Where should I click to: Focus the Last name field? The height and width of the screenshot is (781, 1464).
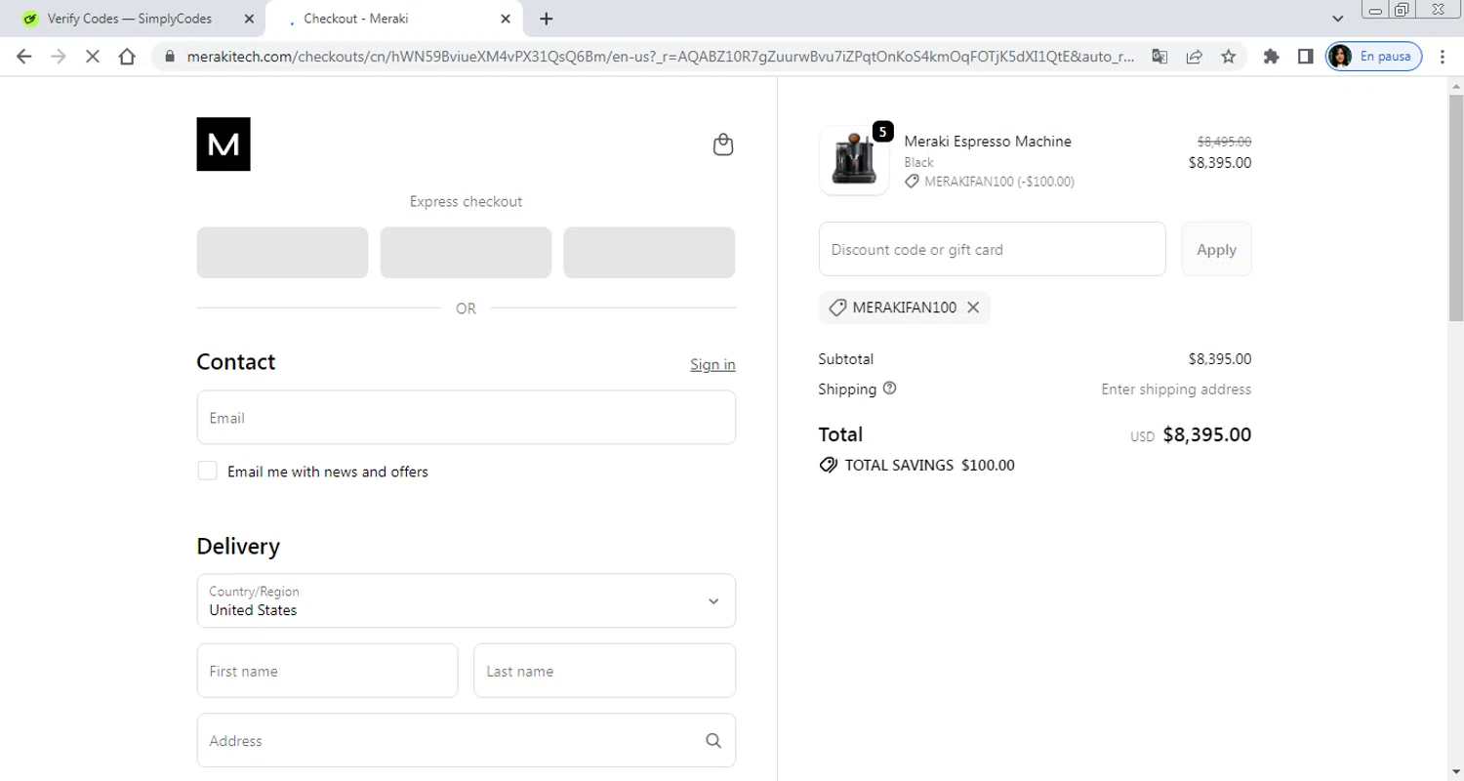[604, 671]
